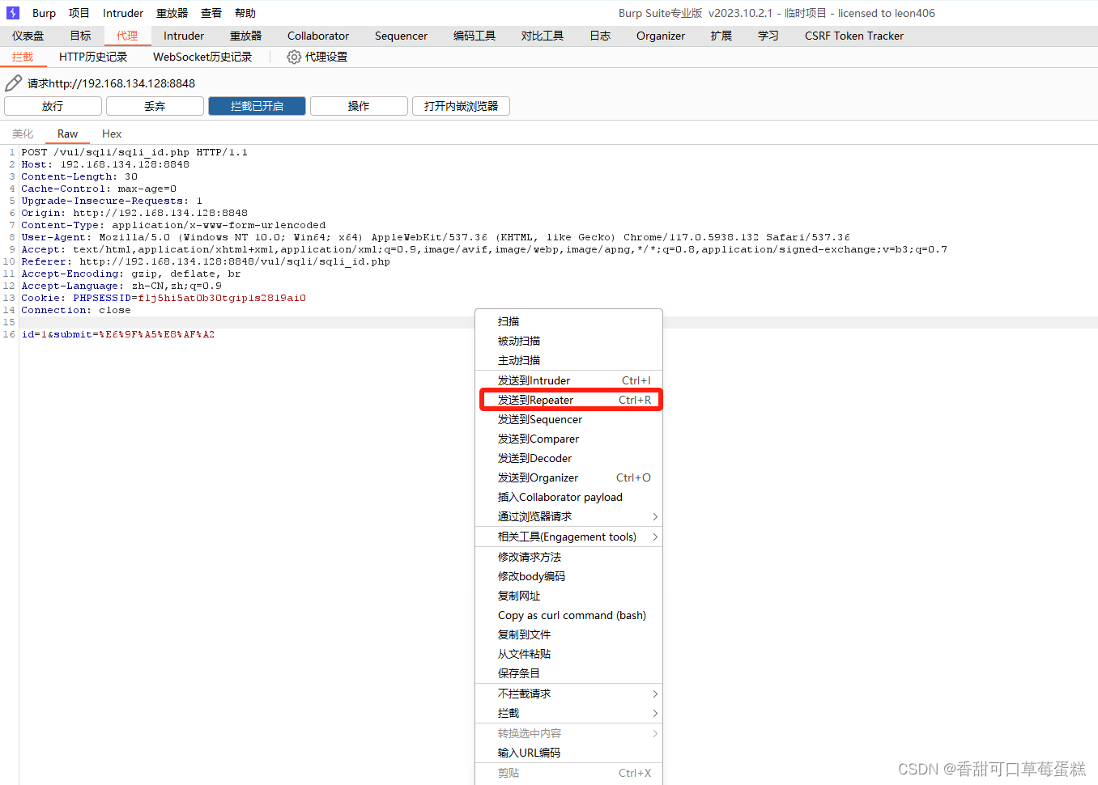Choose 修改请求方法 in context menu
The image size is (1098, 785).
(x=568, y=557)
